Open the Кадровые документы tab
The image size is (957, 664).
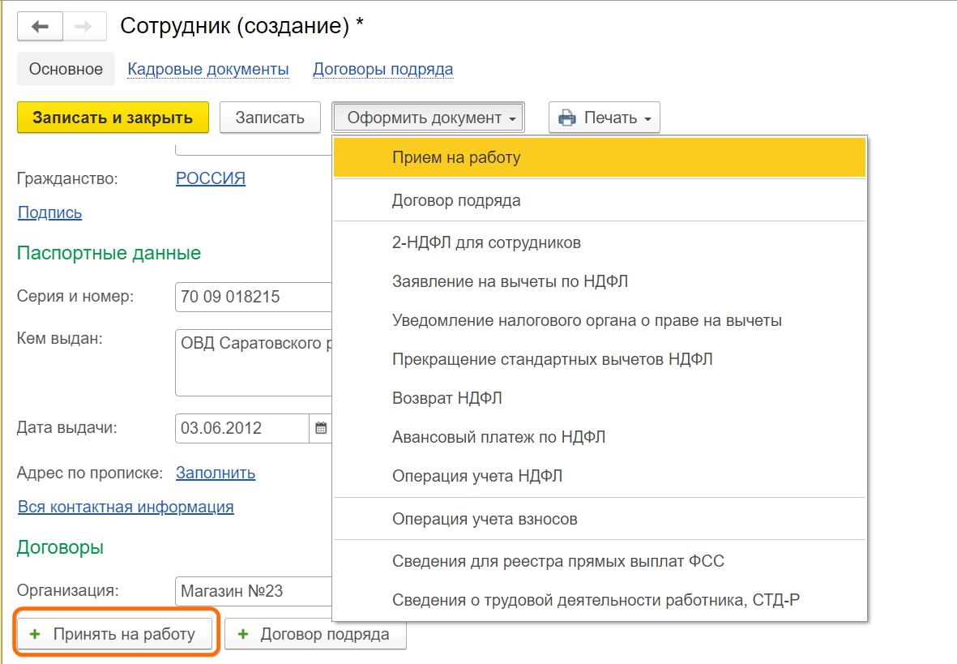click(x=208, y=69)
